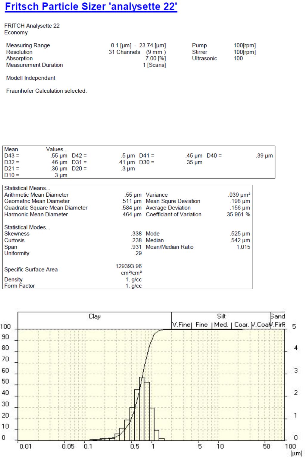Click the D30 value '.35 µm'

pyautogui.click(x=194, y=162)
